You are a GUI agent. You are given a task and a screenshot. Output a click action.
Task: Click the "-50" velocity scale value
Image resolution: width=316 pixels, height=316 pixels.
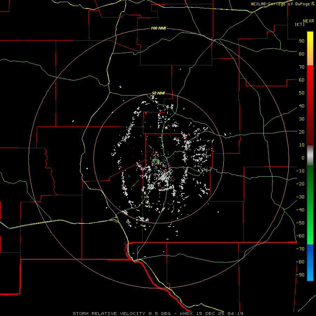[x=300, y=223]
